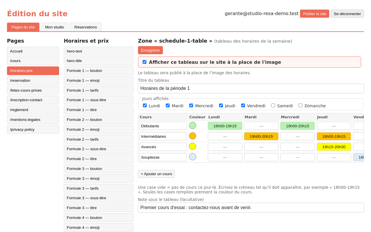Uncheck the Mardi day checkbox
The image size is (371, 232).
coord(168,106)
